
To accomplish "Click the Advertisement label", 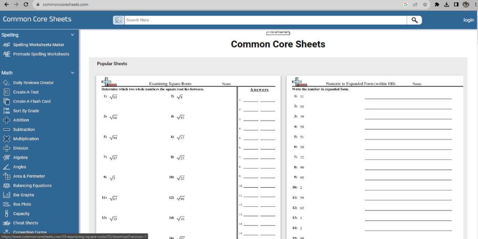I will 278,33.
